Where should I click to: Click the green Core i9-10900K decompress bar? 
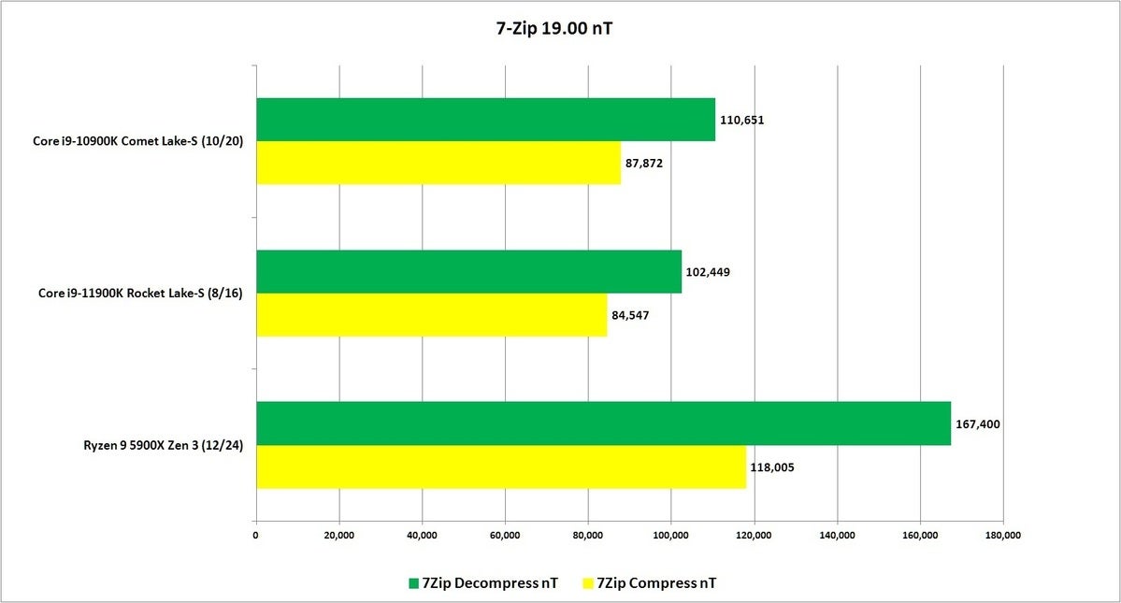point(485,120)
